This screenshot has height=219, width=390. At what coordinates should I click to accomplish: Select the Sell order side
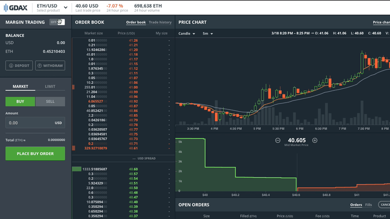tap(50, 102)
